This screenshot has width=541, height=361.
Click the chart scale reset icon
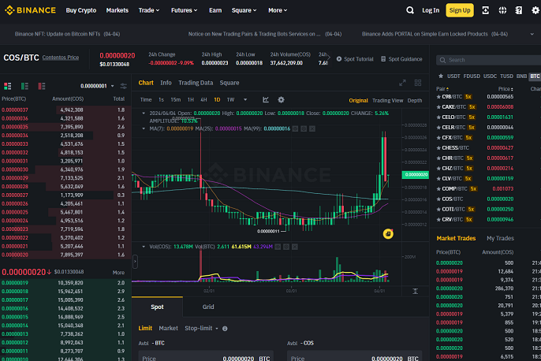pos(416,292)
